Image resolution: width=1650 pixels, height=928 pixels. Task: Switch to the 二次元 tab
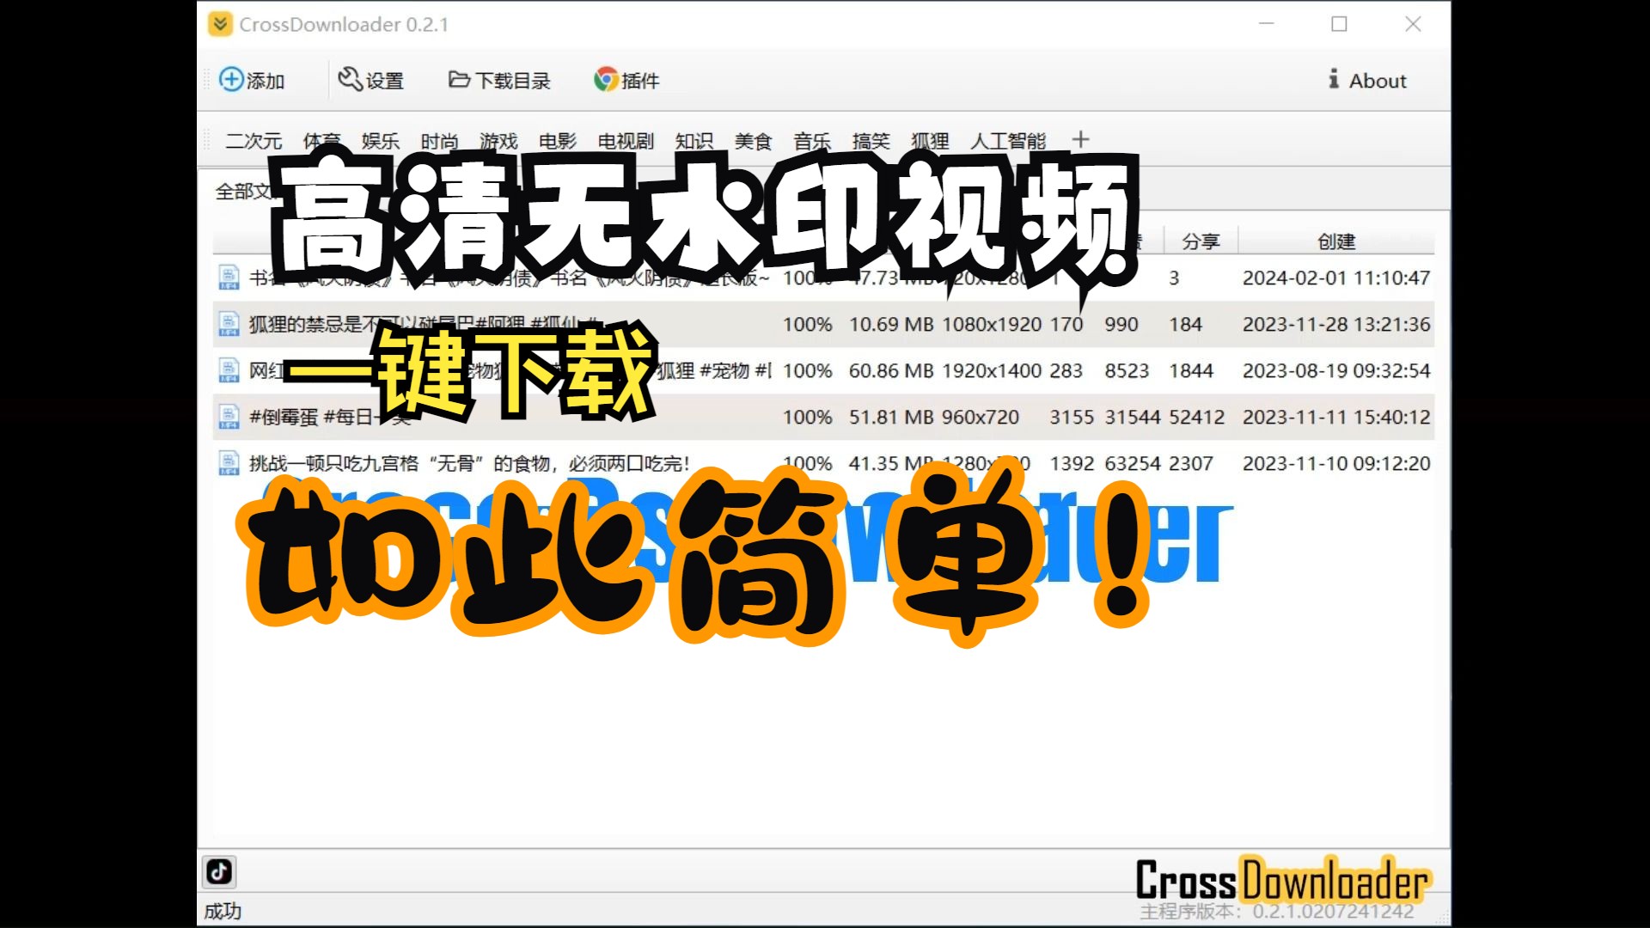tap(254, 141)
